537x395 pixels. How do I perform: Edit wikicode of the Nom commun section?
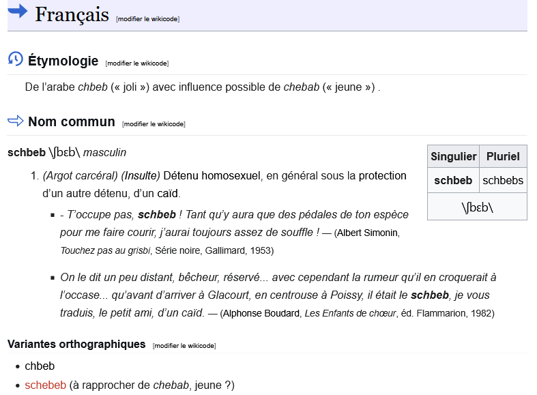[154, 124]
